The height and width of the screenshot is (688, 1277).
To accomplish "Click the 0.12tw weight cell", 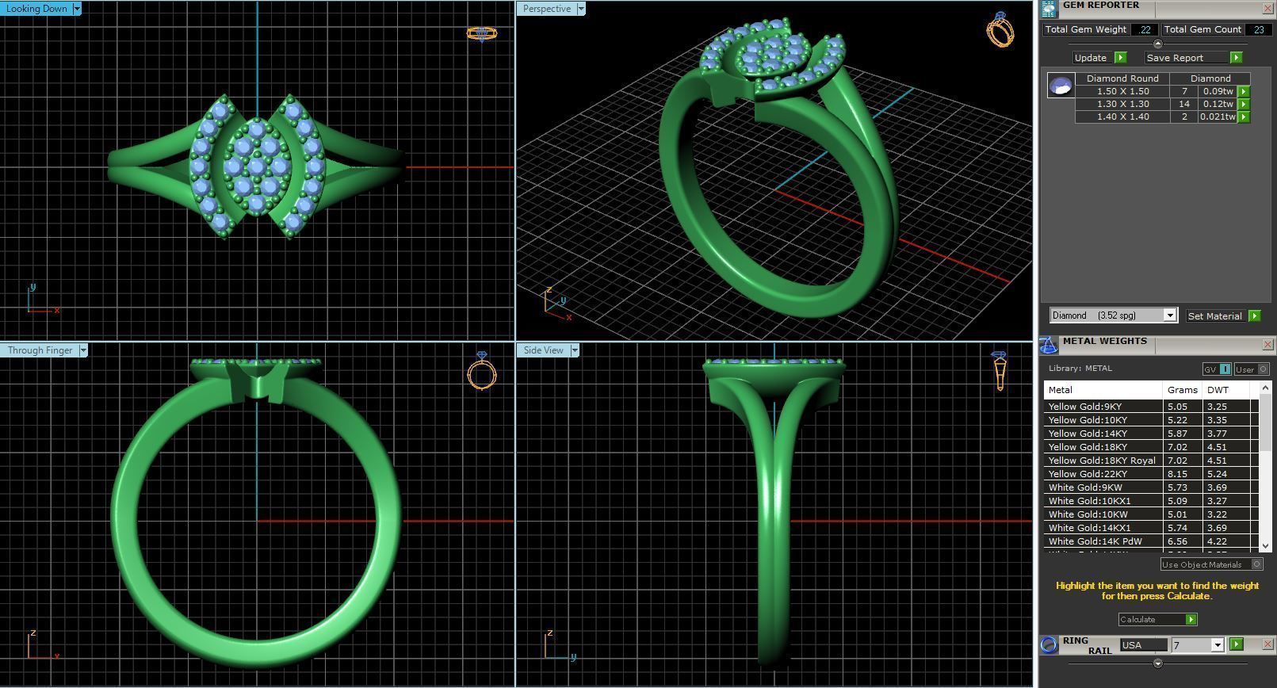I will [x=1218, y=105].
